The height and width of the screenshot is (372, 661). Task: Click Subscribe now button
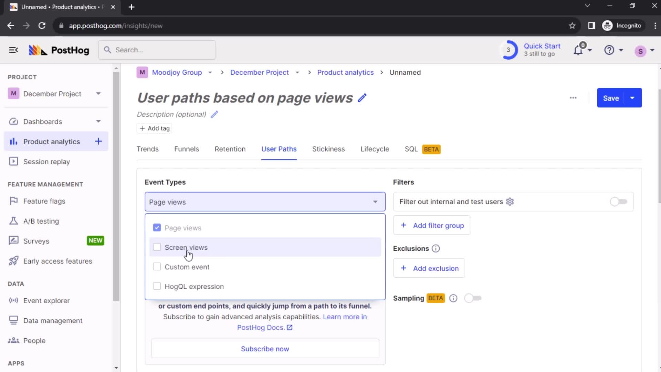click(265, 349)
